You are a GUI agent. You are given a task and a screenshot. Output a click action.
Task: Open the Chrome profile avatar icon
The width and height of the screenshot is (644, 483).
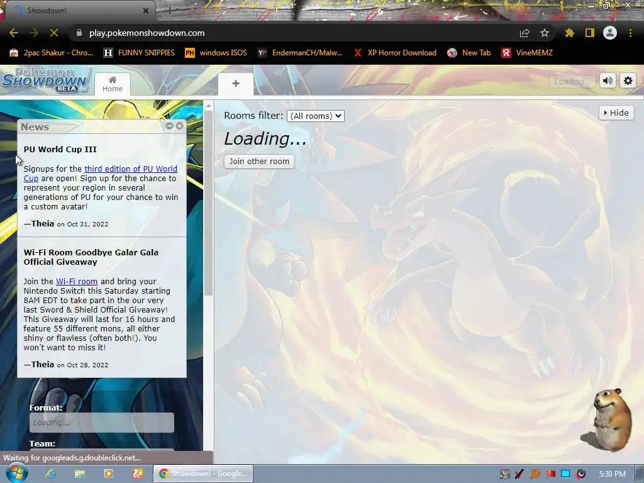click(x=610, y=33)
